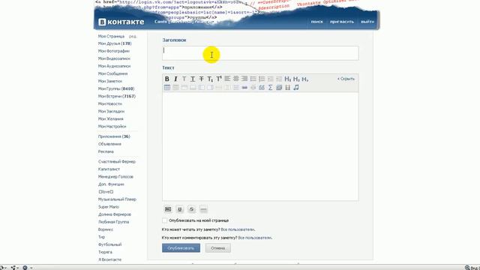
Task: Enable 'Опубликовать на моей странице' checkbox
Action: click(x=165, y=220)
